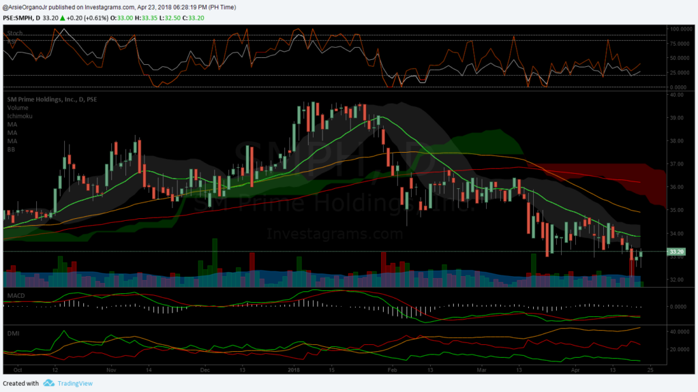Click the Feb label on time axis

(392, 370)
